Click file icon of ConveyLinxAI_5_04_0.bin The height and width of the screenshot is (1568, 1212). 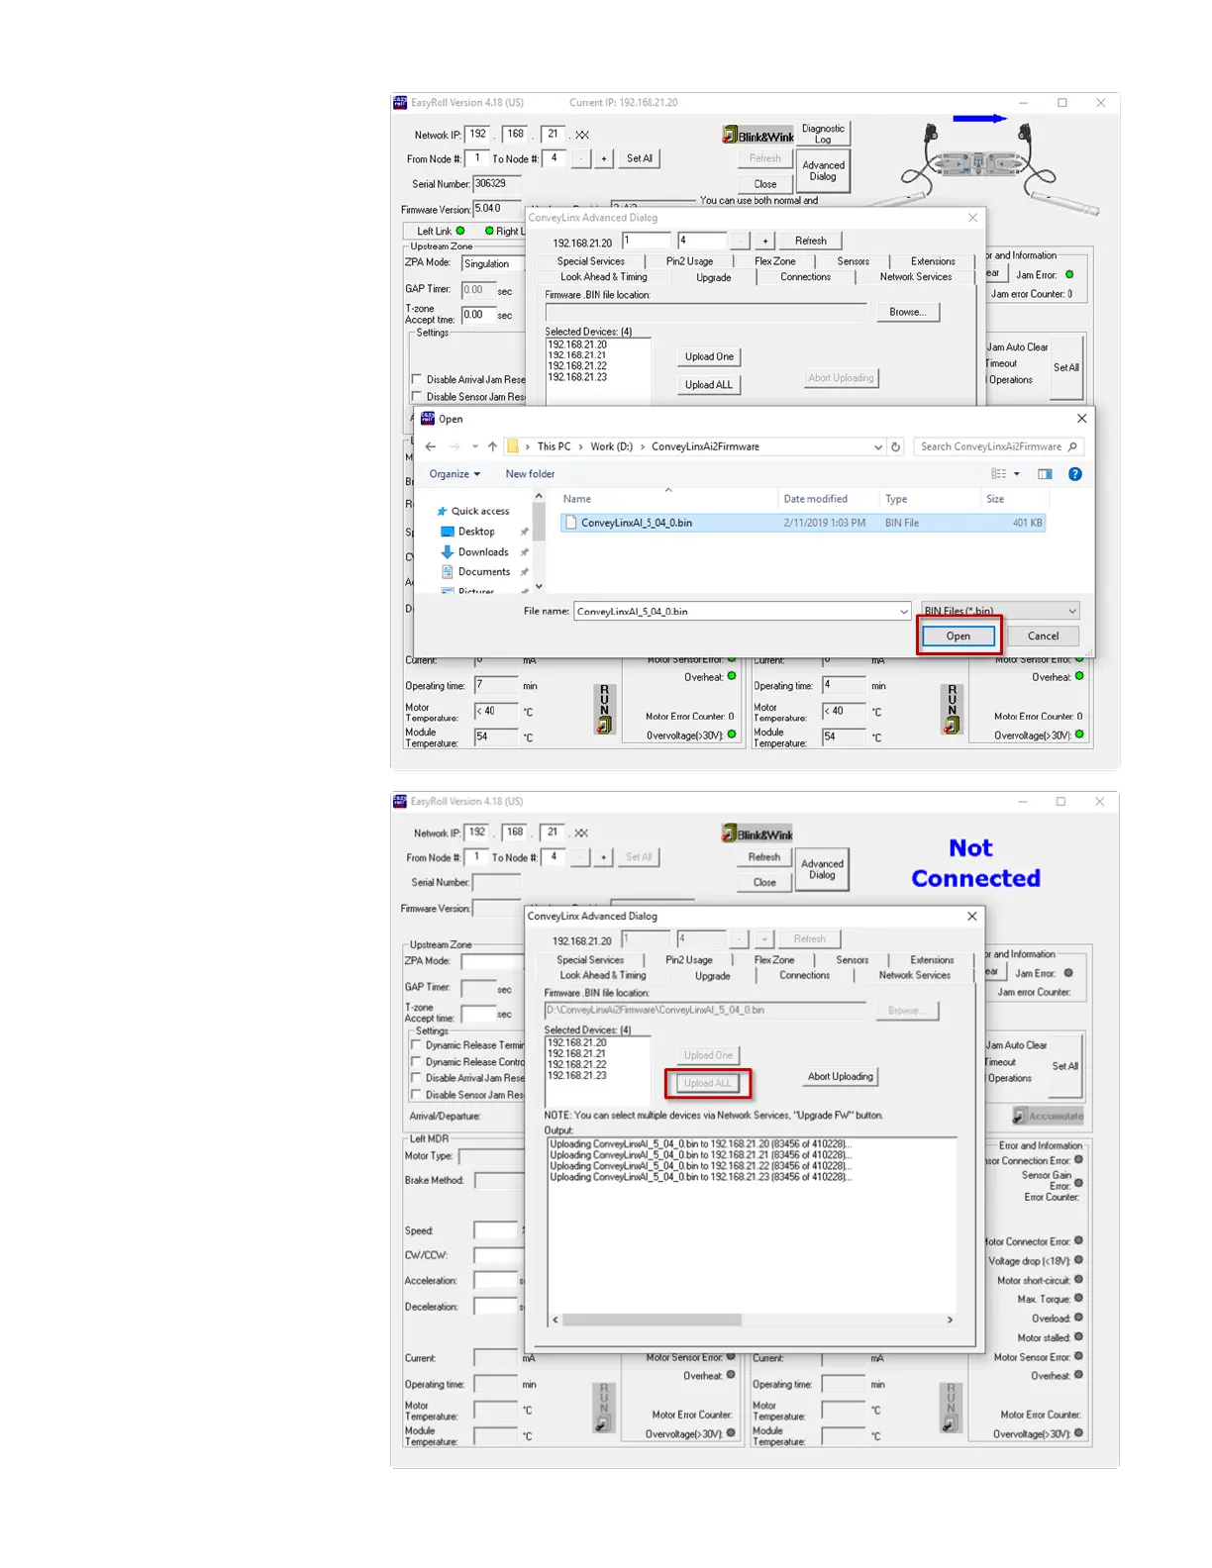click(x=570, y=523)
